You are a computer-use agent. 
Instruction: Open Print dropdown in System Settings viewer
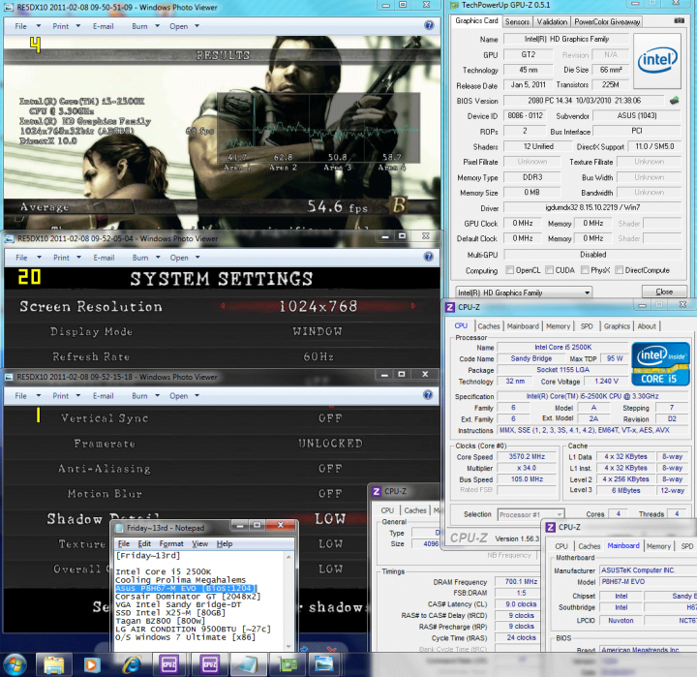click(x=67, y=258)
